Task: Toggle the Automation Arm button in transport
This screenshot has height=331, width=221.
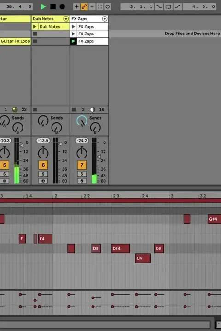Action: tap(84, 6)
